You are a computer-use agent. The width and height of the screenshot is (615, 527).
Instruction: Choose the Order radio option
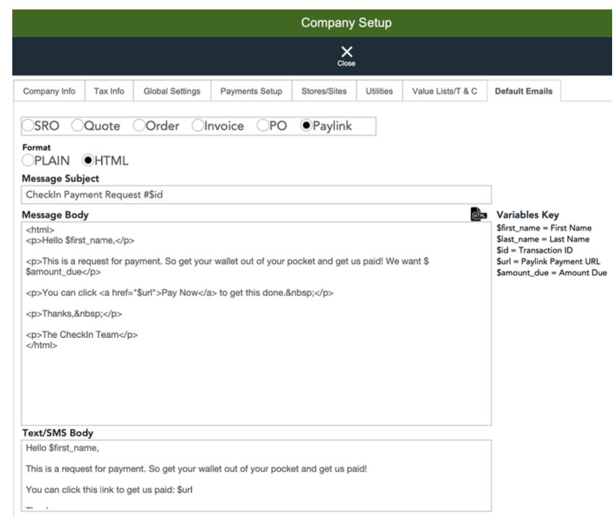(x=140, y=126)
